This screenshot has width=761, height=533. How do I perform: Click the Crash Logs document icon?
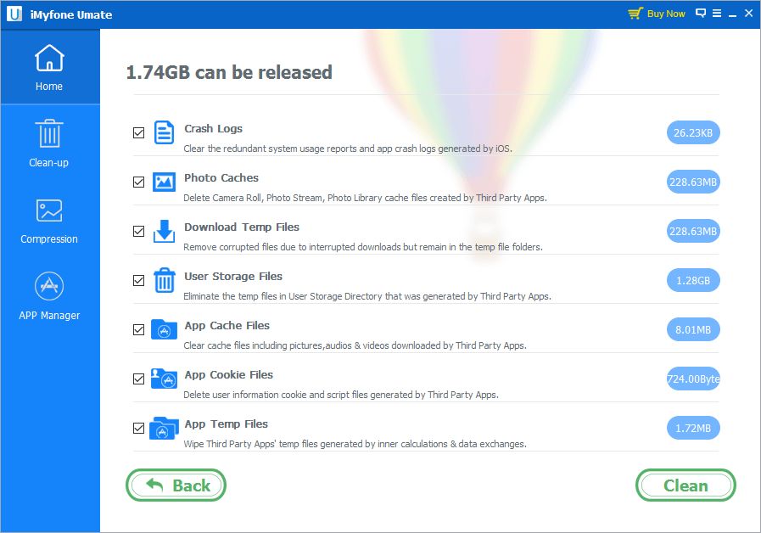coord(163,132)
